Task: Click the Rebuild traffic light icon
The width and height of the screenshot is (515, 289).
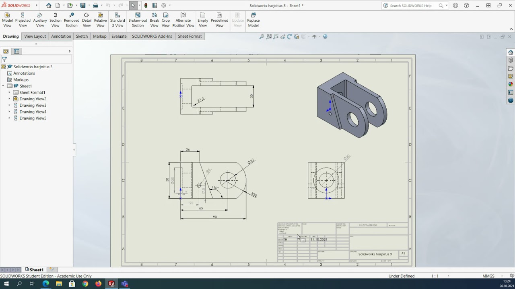Action: pyautogui.click(x=146, y=6)
